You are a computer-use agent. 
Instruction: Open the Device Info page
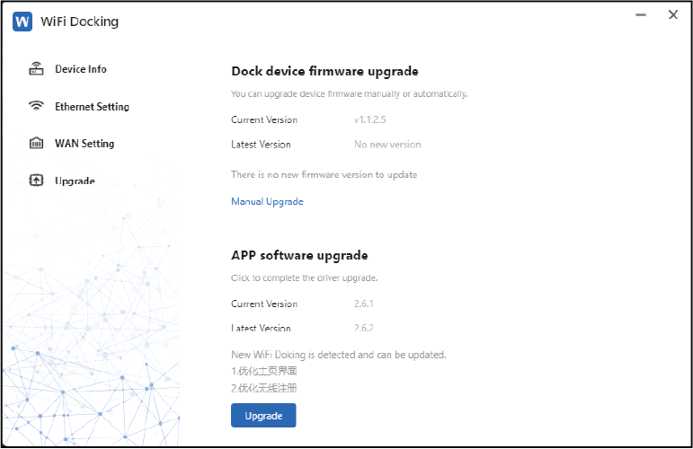pyautogui.click(x=80, y=69)
